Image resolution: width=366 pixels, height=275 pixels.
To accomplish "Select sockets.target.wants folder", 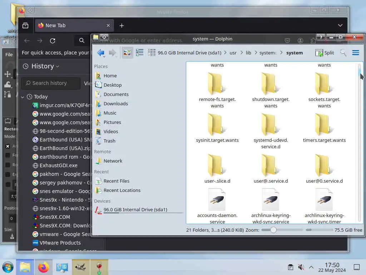I will pos(324,90).
